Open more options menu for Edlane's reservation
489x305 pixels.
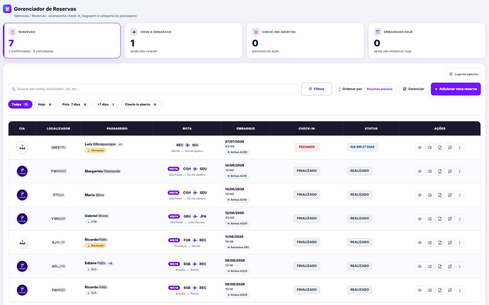coord(460,266)
